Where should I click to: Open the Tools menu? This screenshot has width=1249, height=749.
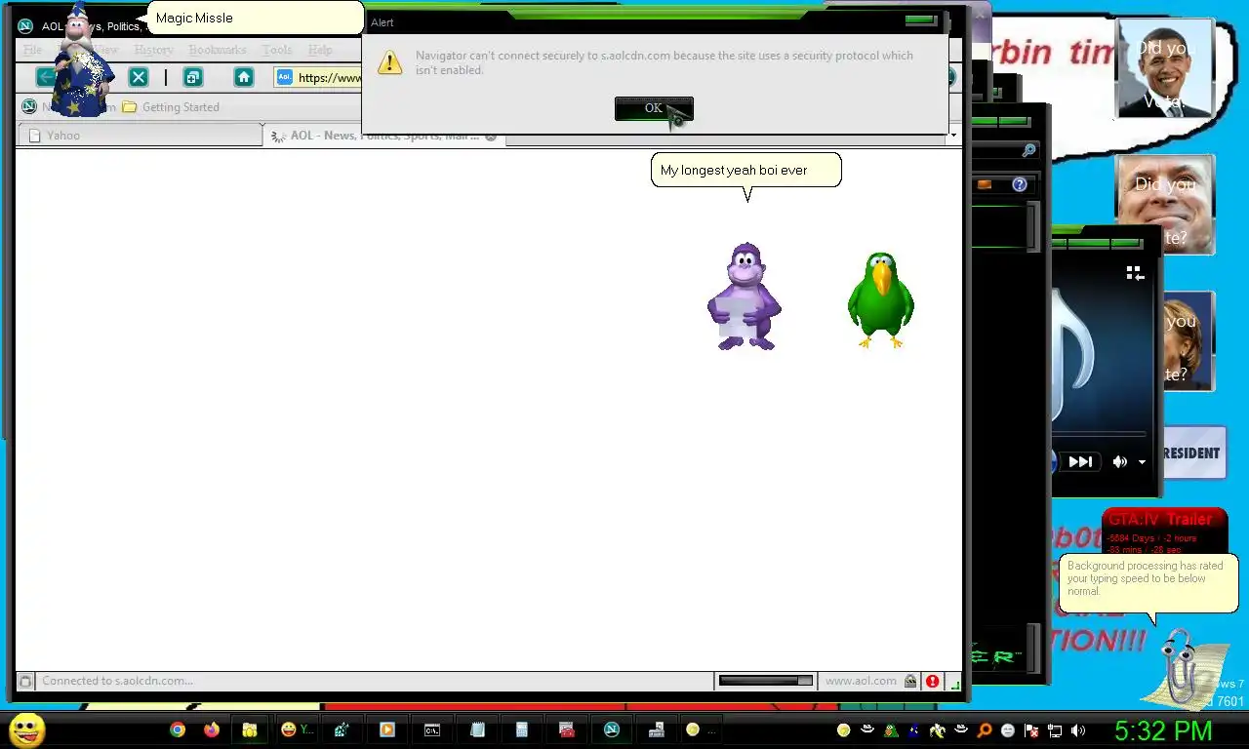[x=277, y=50]
